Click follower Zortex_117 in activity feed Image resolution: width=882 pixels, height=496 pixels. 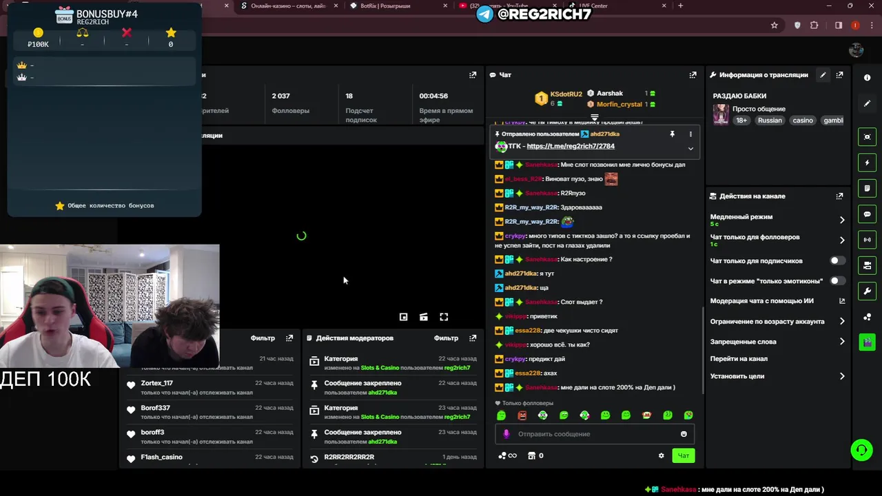[157, 383]
